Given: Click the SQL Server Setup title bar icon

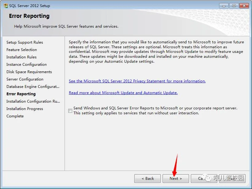Looking at the screenshot, I should [6, 6].
